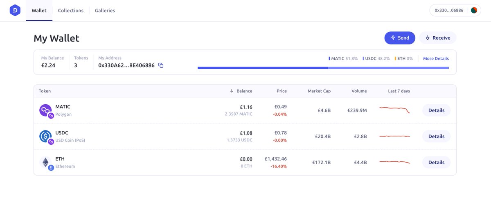This screenshot has height=207, width=491.
Task: Click the app logo in header
Action: (15, 11)
